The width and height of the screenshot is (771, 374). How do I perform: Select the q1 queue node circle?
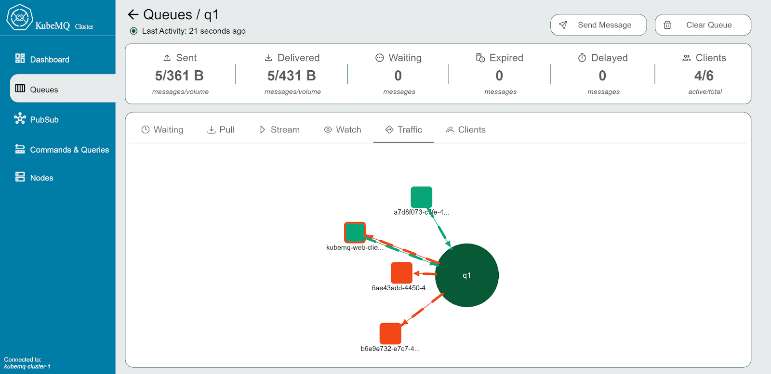tap(467, 275)
